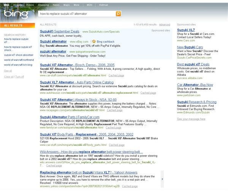Open history item 'world of warcraft lich king'
Screen dimensions: 228x191
click(18, 65)
